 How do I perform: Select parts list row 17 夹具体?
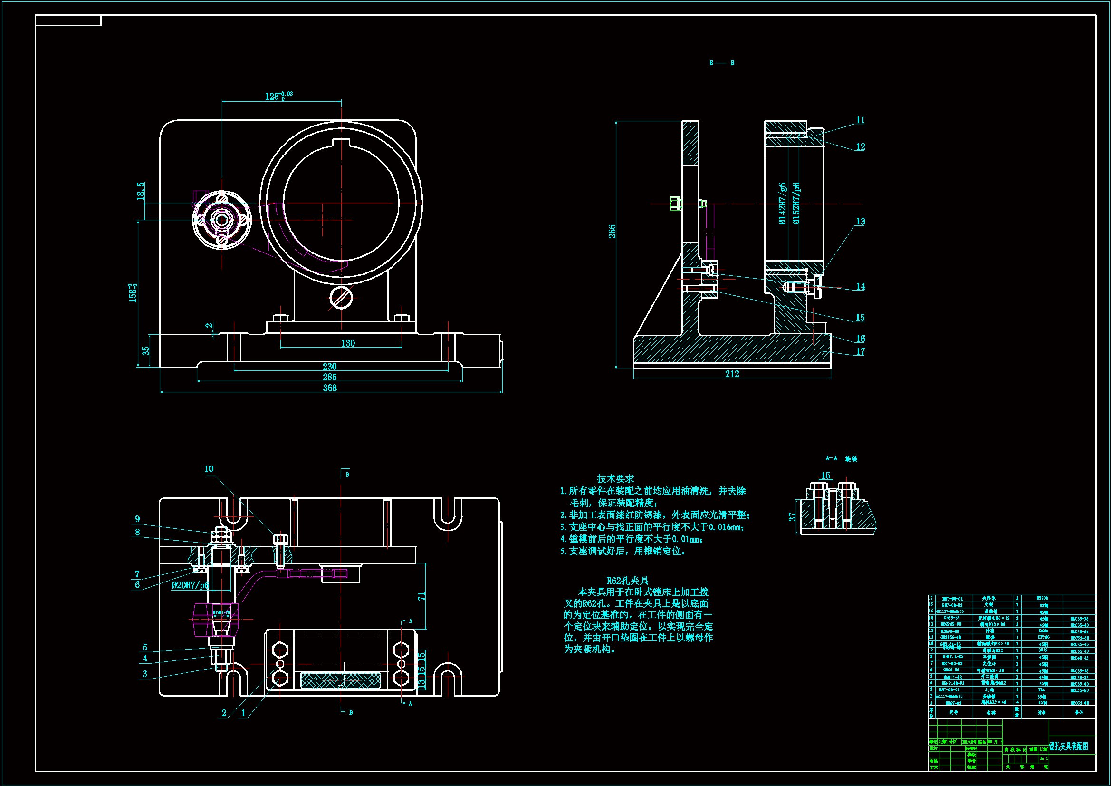point(988,598)
